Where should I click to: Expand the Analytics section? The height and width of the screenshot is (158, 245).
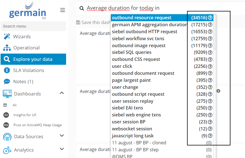[62, 149]
